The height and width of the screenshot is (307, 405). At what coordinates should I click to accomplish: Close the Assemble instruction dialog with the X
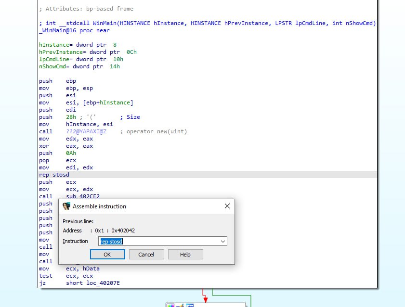click(227, 206)
